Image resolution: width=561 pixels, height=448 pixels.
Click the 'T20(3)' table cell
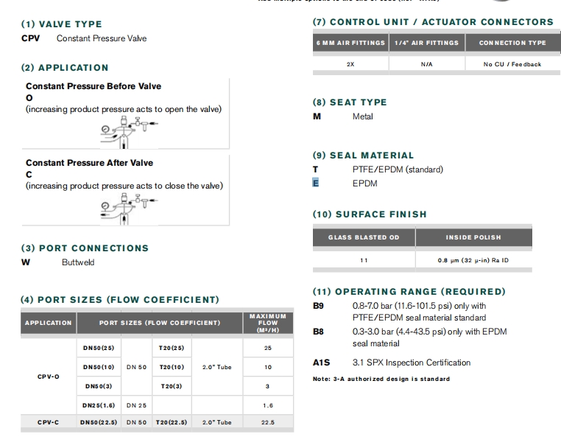click(x=172, y=386)
